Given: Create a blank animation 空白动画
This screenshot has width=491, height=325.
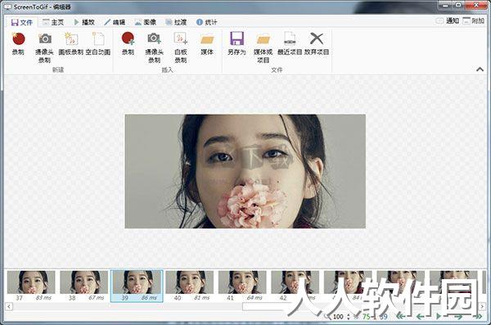Looking at the screenshot, I should click(97, 43).
